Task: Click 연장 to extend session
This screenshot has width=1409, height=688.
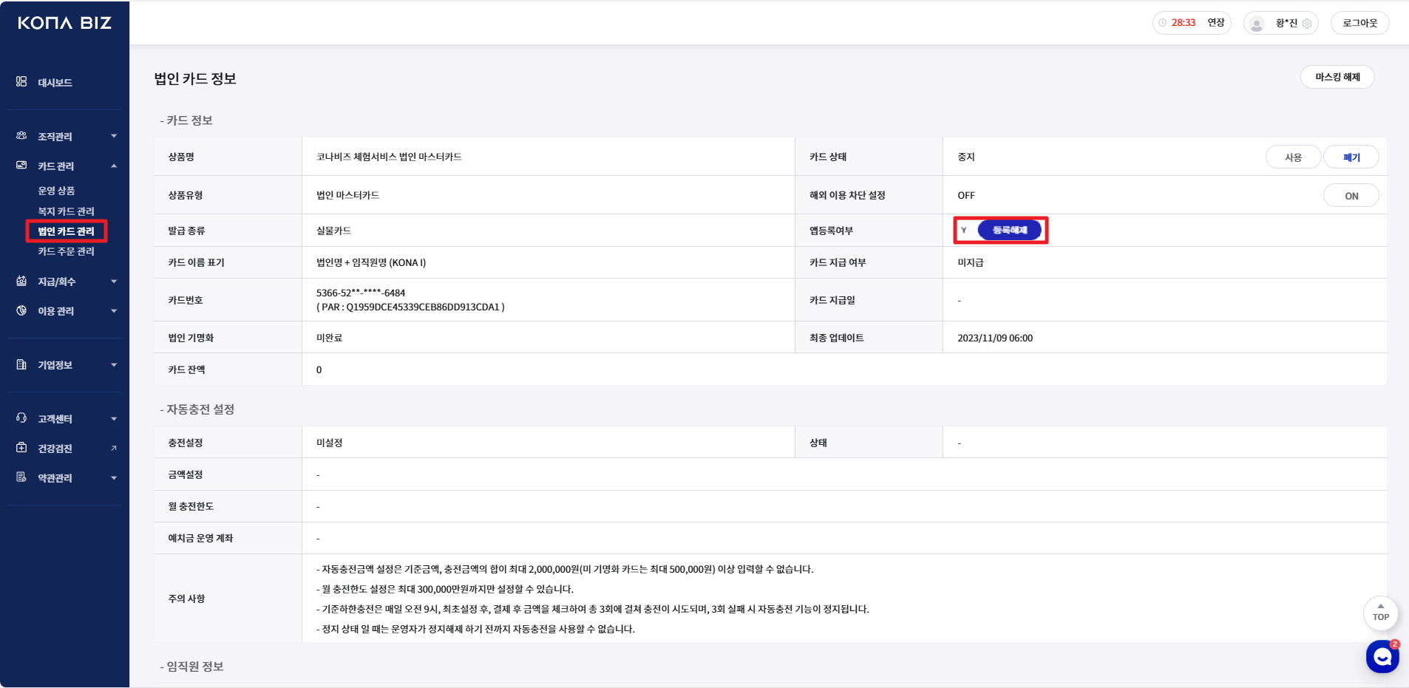Action: coord(1216,23)
